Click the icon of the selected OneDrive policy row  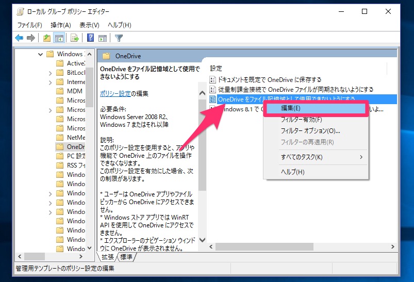(212, 99)
